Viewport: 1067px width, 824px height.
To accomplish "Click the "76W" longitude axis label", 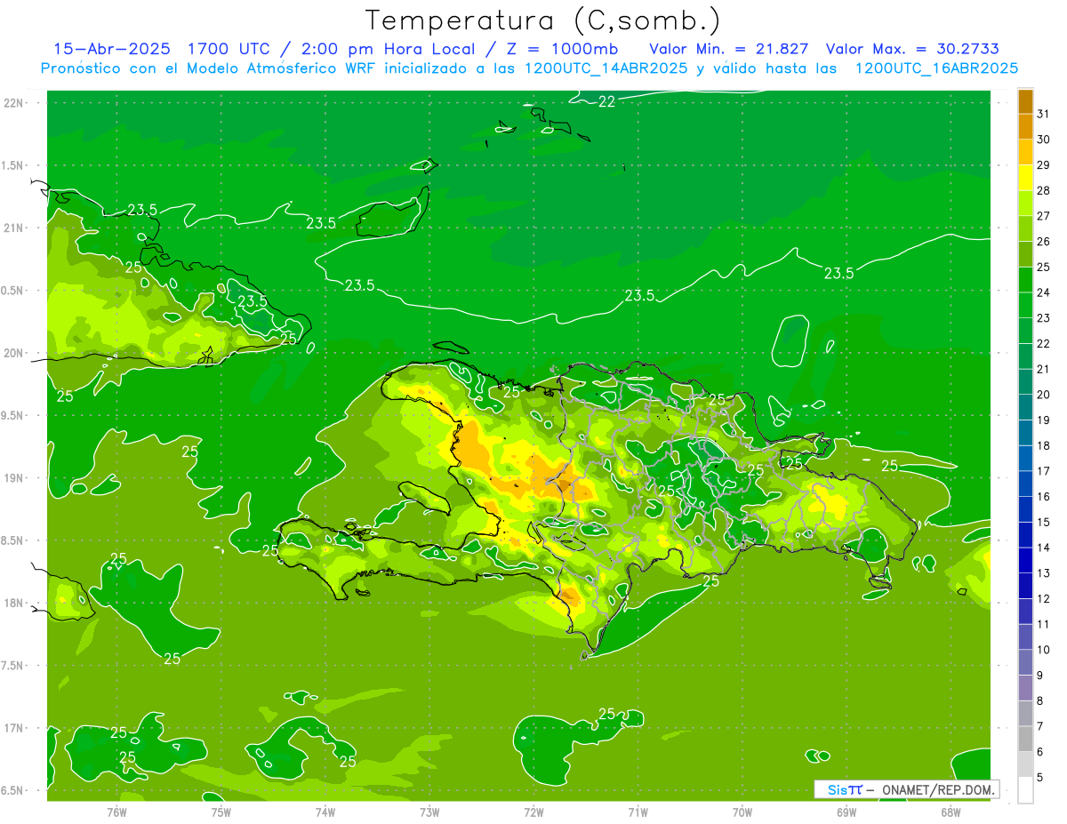I will 116,812.
